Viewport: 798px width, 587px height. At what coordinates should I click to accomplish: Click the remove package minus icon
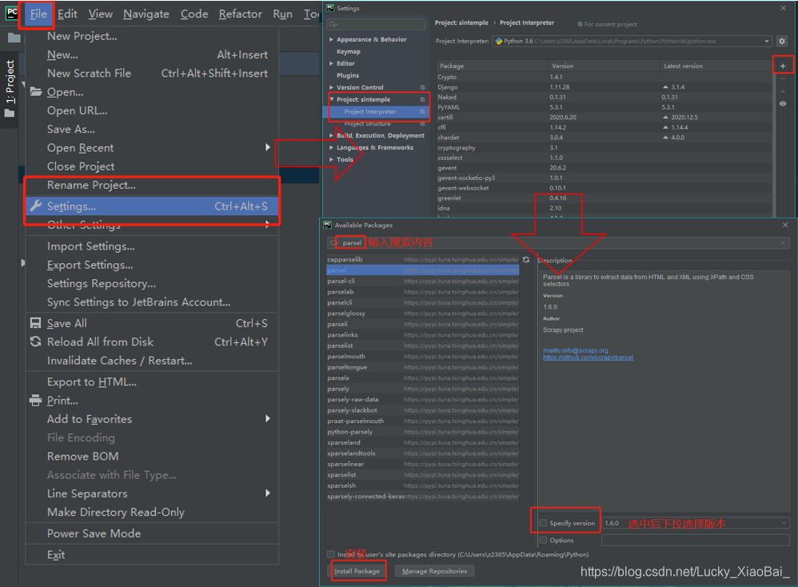pos(783,78)
